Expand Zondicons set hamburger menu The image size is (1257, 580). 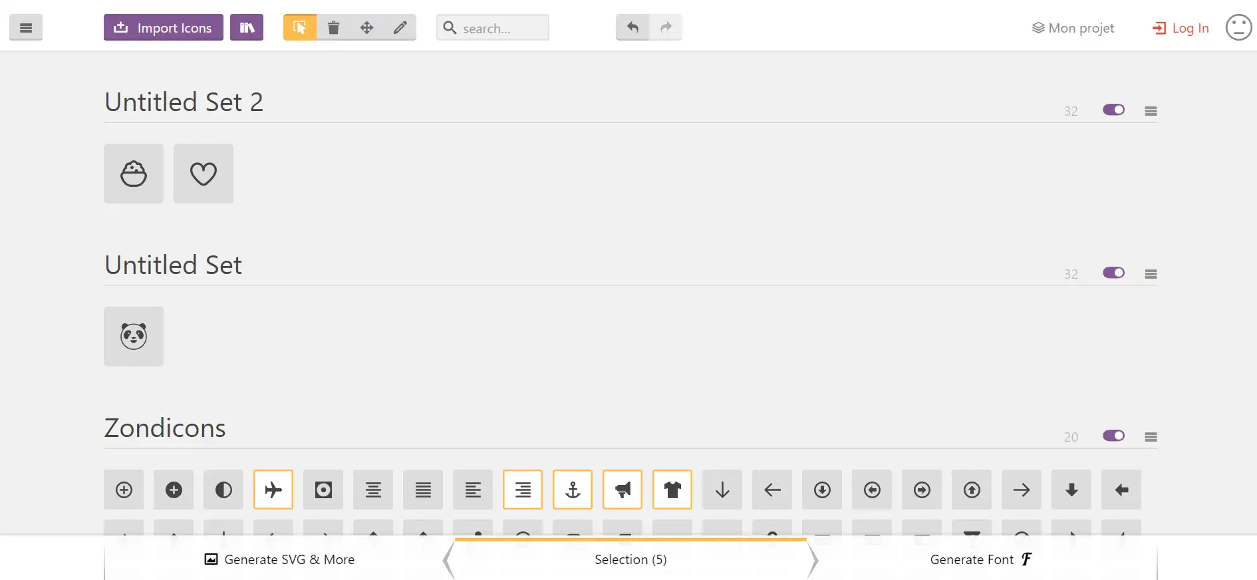[1151, 437]
